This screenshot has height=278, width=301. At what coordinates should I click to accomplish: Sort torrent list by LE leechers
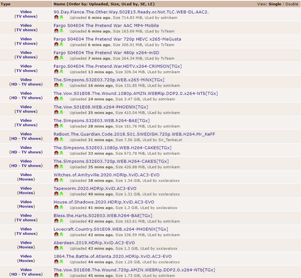pyautogui.click(x=150, y=4)
